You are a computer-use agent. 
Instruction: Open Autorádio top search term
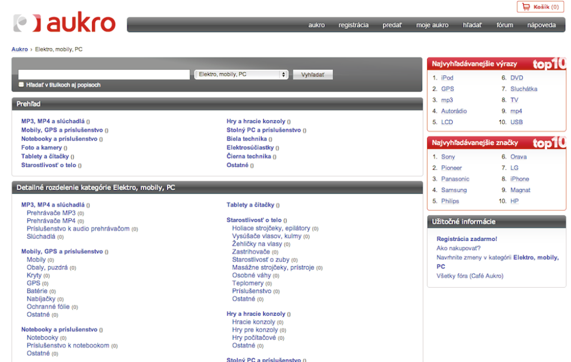[x=454, y=111]
